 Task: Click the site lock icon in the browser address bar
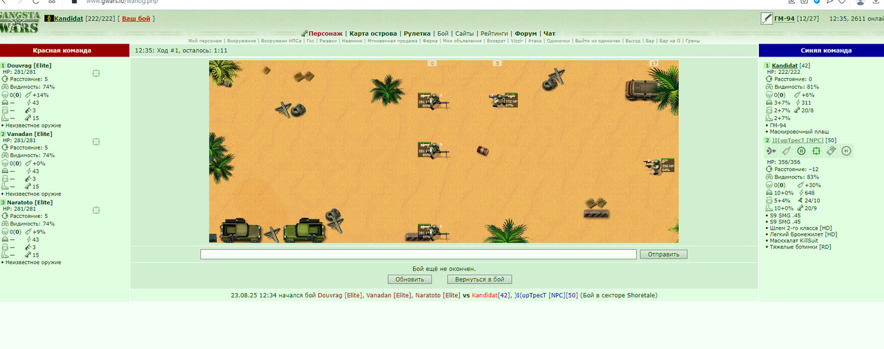[x=75, y=2]
